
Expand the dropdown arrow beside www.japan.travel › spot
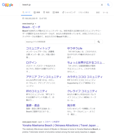43,122
